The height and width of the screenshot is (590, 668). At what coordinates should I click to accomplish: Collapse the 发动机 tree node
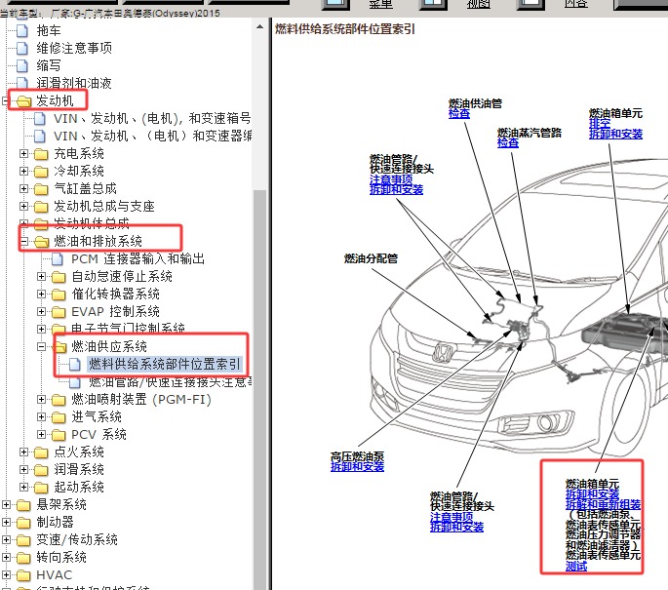click(x=6, y=101)
